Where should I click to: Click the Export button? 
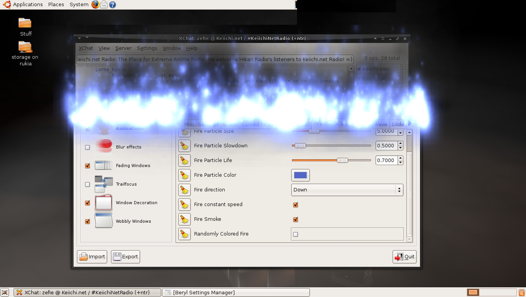(125, 257)
